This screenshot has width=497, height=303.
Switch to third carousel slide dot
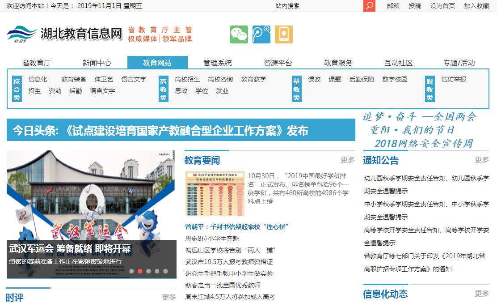coord(148,271)
